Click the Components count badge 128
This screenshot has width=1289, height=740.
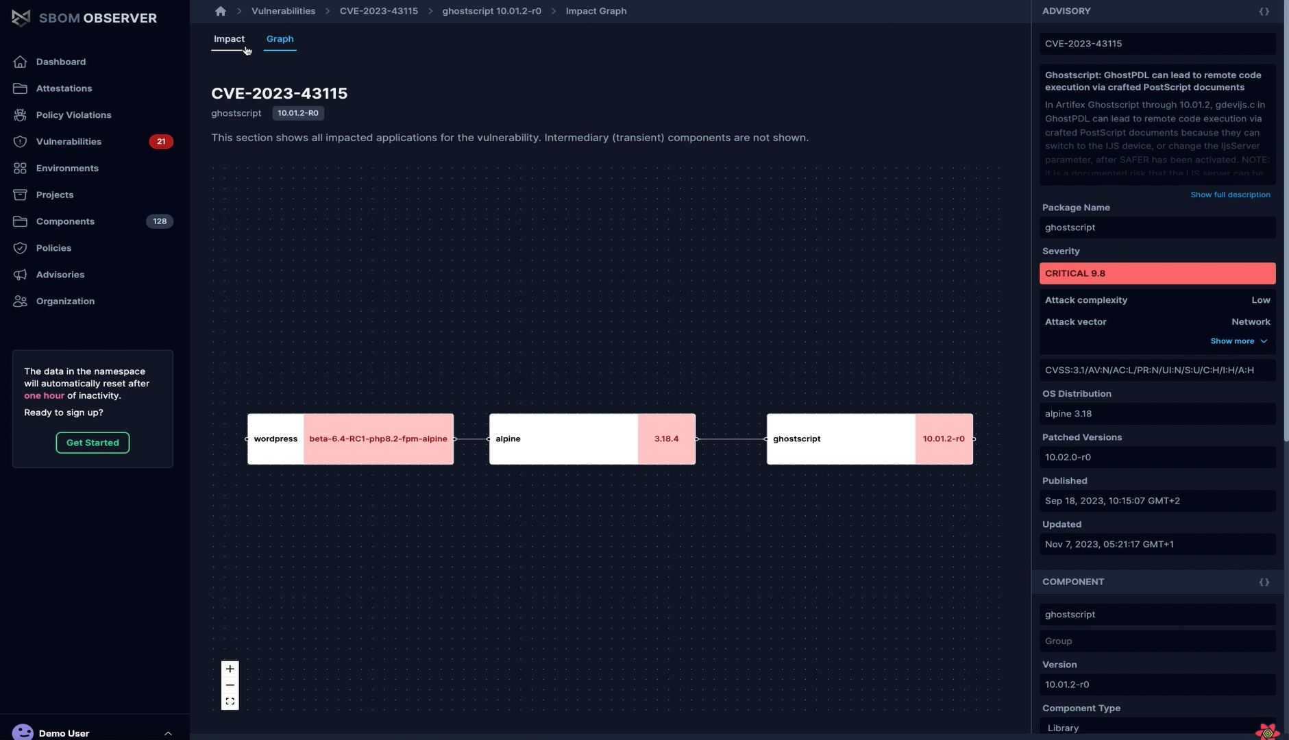pos(160,221)
